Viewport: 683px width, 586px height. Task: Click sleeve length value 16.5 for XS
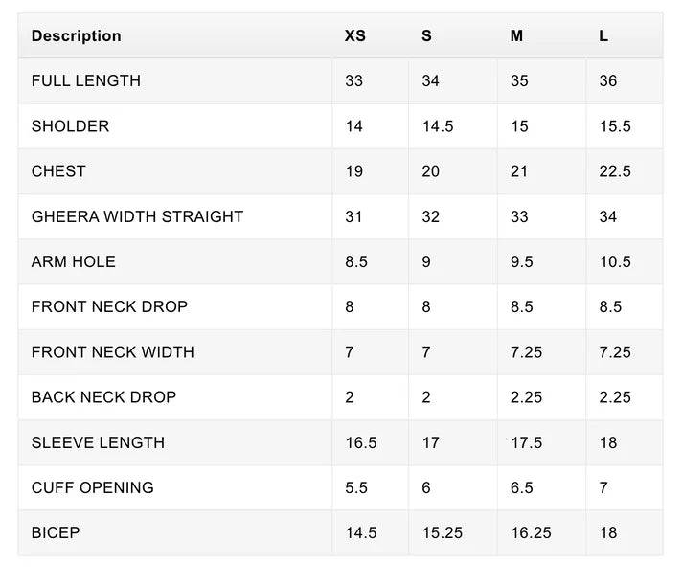(361, 442)
